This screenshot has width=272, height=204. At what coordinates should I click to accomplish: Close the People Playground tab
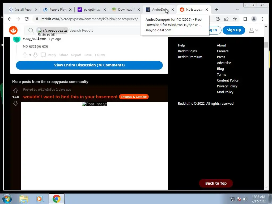pyautogui.click(x=70, y=10)
